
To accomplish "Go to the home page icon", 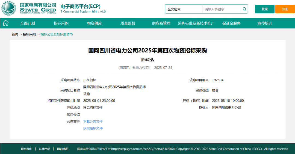I will [6, 23].
